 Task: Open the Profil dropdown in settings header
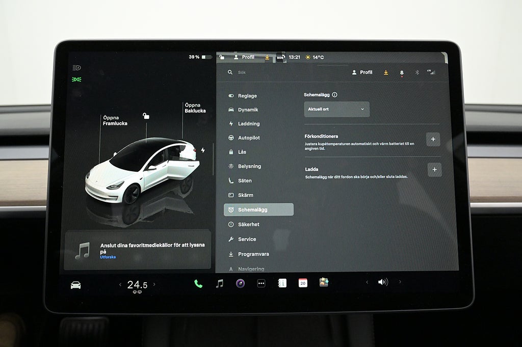point(362,72)
